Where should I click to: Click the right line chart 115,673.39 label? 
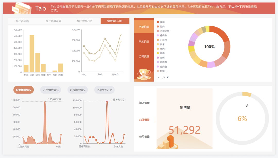click(118, 100)
